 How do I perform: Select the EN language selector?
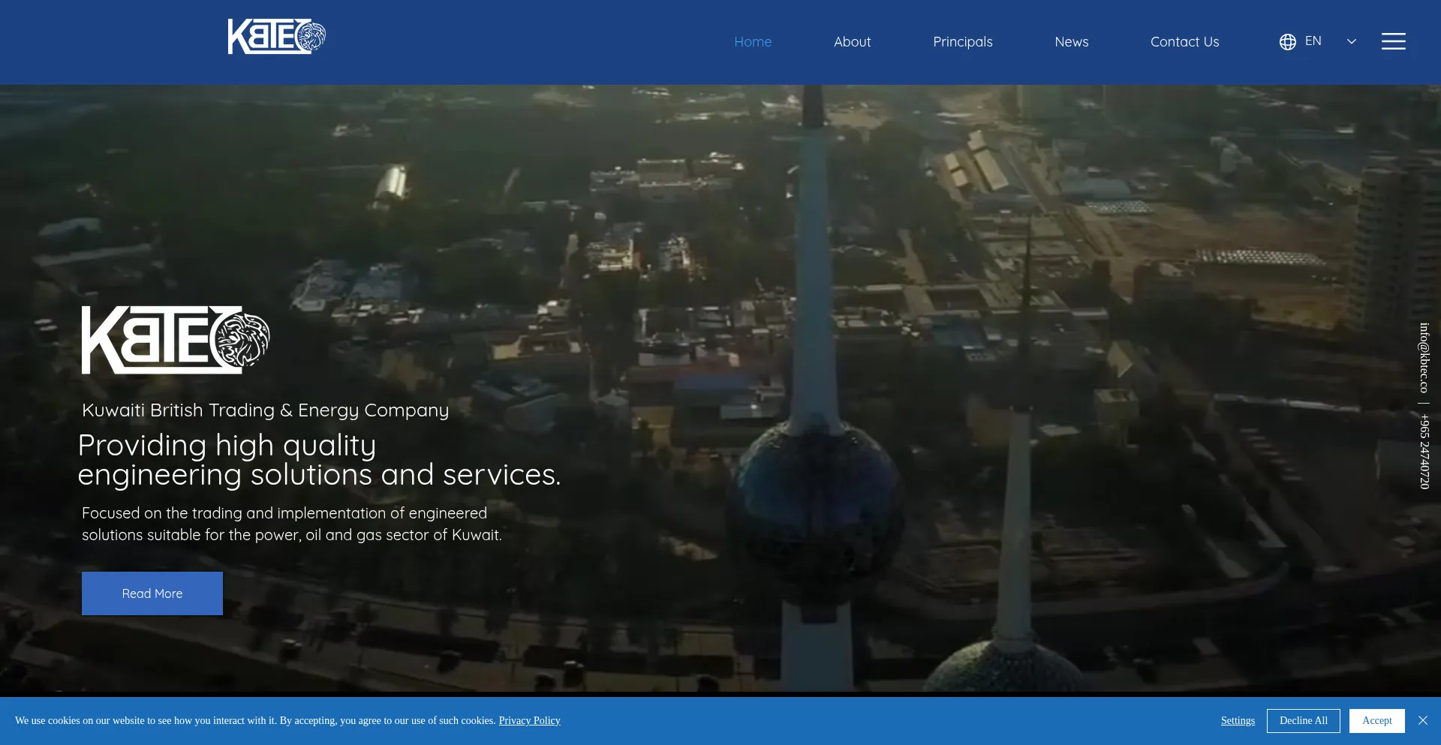tap(1313, 41)
